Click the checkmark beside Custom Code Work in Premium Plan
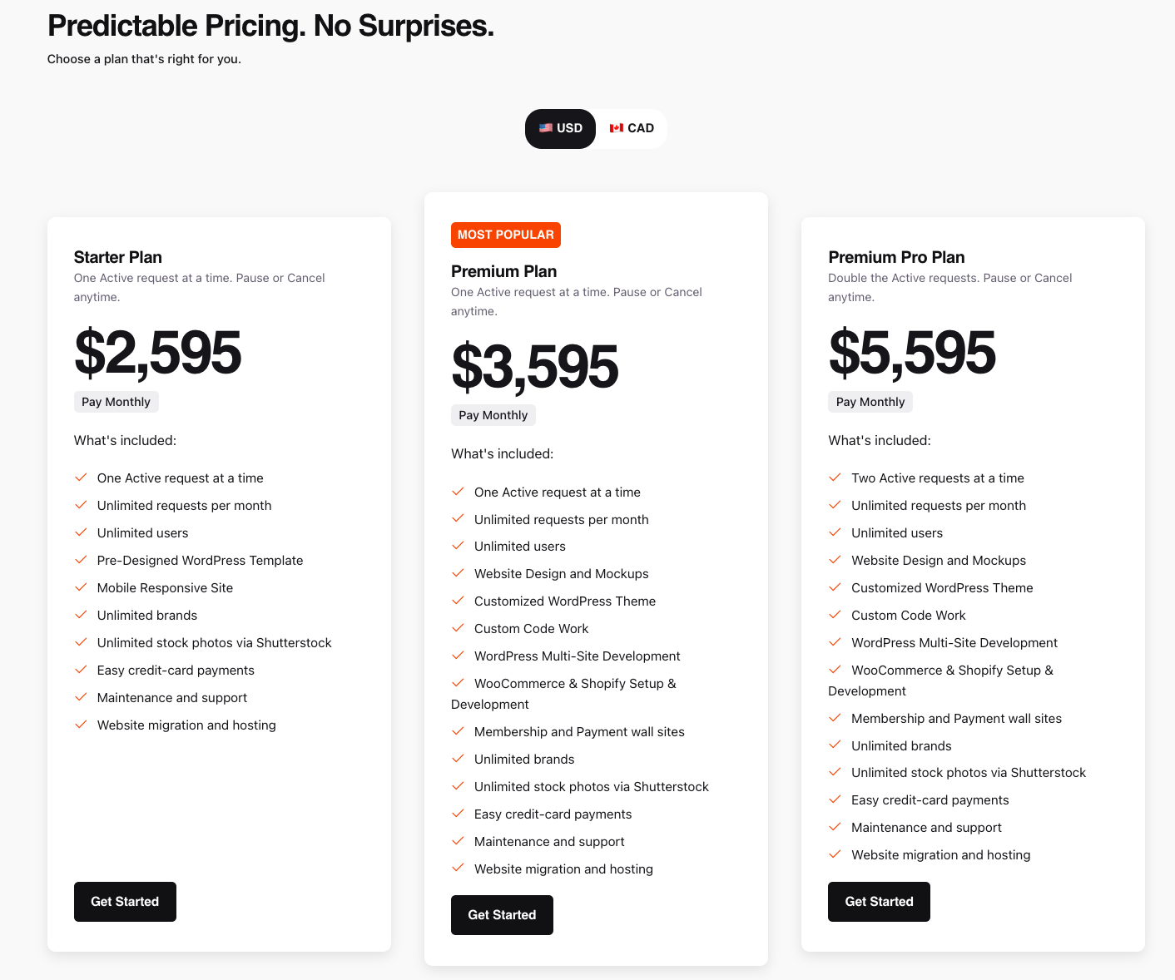The width and height of the screenshot is (1175, 980). [459, 628]
